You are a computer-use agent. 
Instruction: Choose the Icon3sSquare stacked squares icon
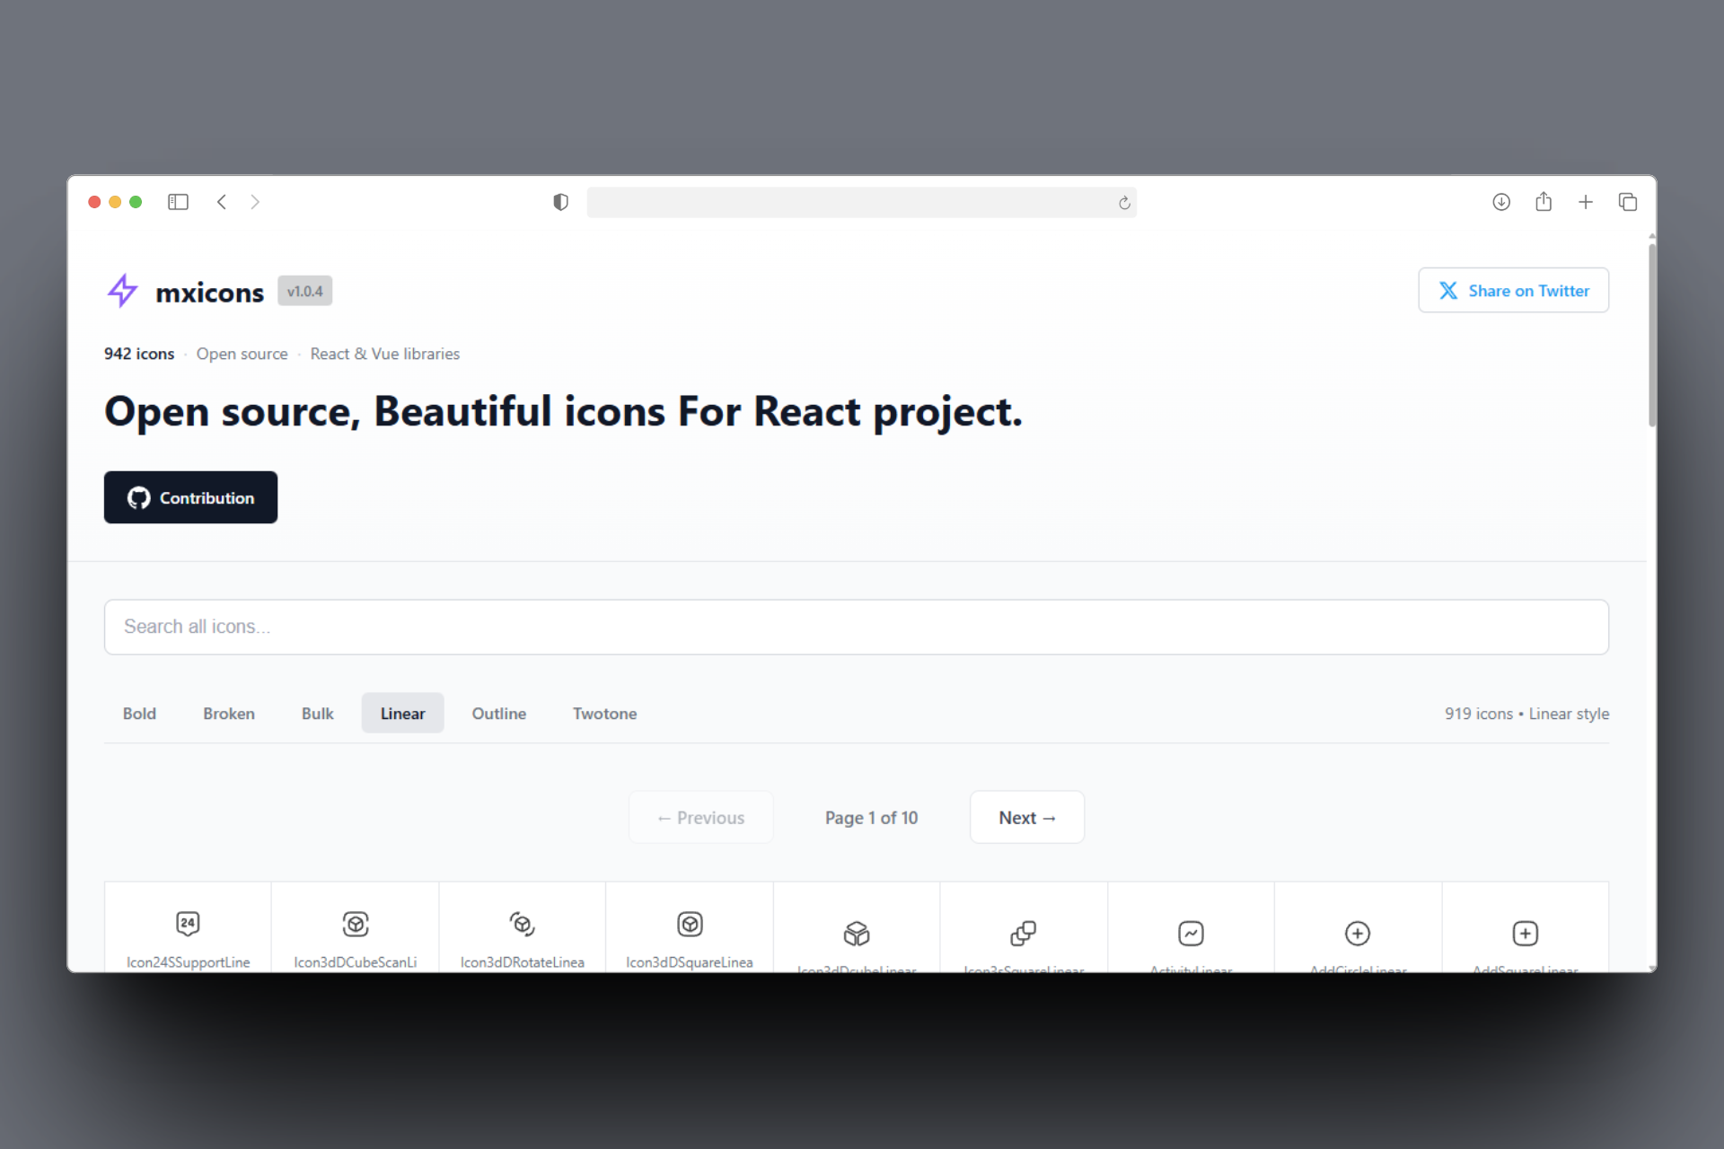[x=1024, y=934]
